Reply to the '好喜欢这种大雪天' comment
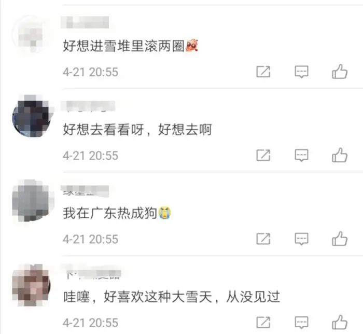363x334 pixels. click(x=301, y=323)
